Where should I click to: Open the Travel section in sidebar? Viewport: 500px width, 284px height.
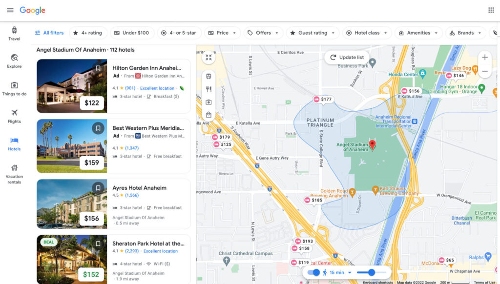14,34
